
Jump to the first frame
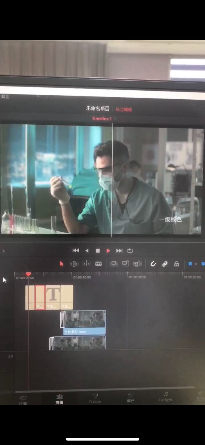click(x=76, y=251)
